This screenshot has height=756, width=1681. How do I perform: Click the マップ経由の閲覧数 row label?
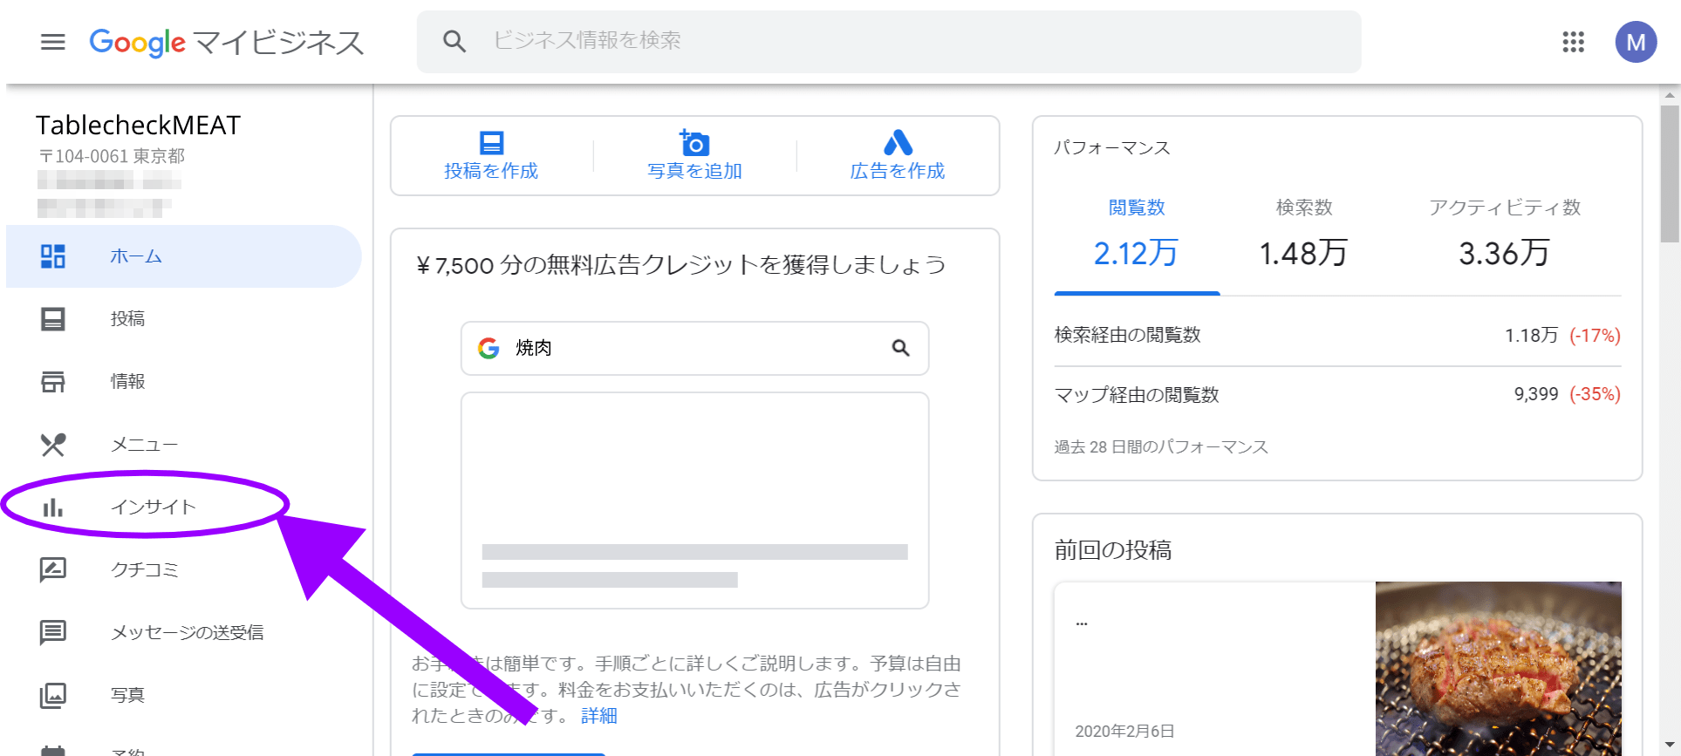(1137, 395)
